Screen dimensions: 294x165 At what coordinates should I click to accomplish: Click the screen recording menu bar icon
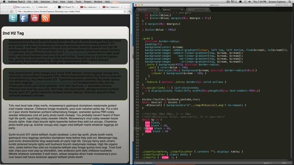click(228, 1)
